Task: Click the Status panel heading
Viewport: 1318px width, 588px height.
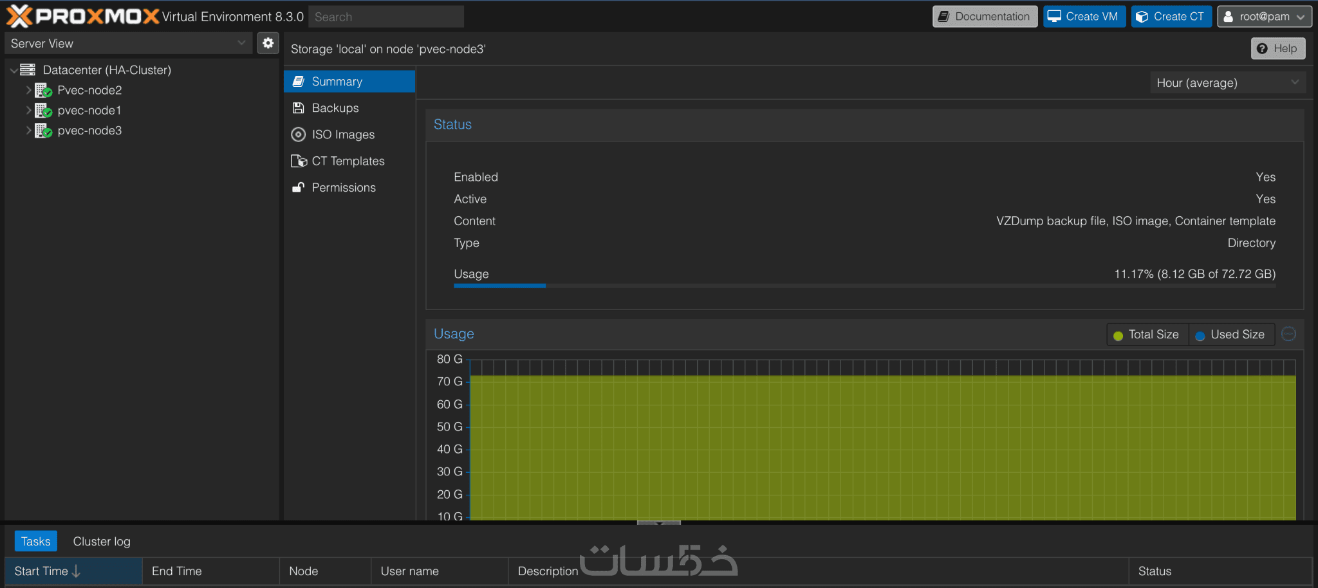Action: (x=452, y=124)
